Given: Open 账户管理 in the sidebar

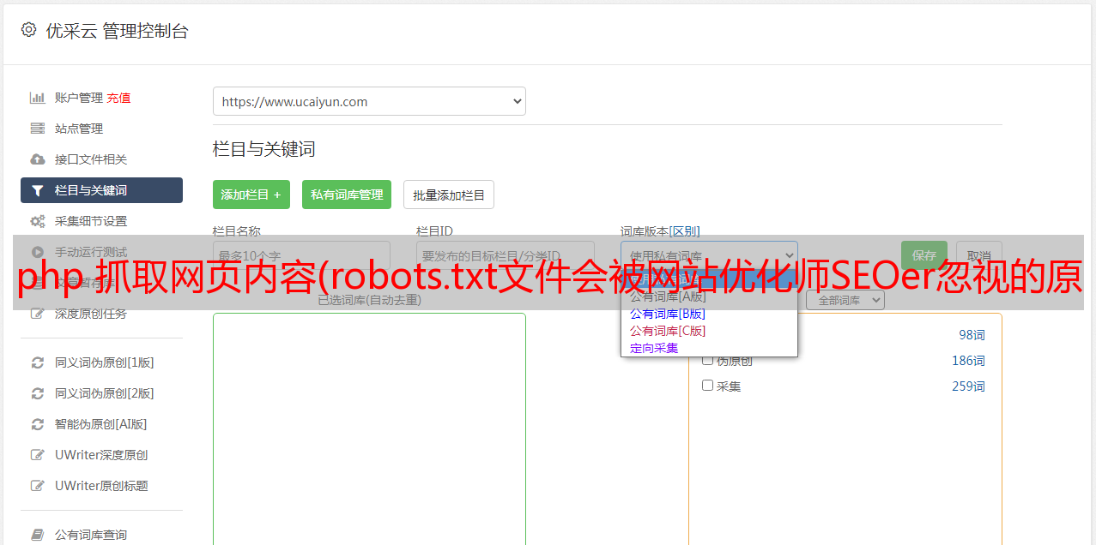Looking at the screenshot, I should 79,98.
